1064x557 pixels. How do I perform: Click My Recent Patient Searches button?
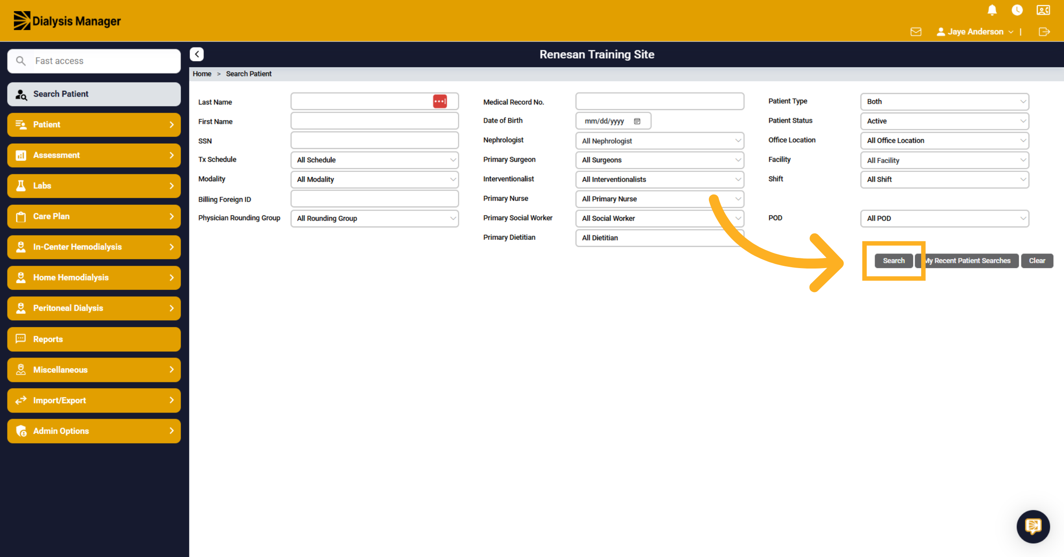pos(967,261)
